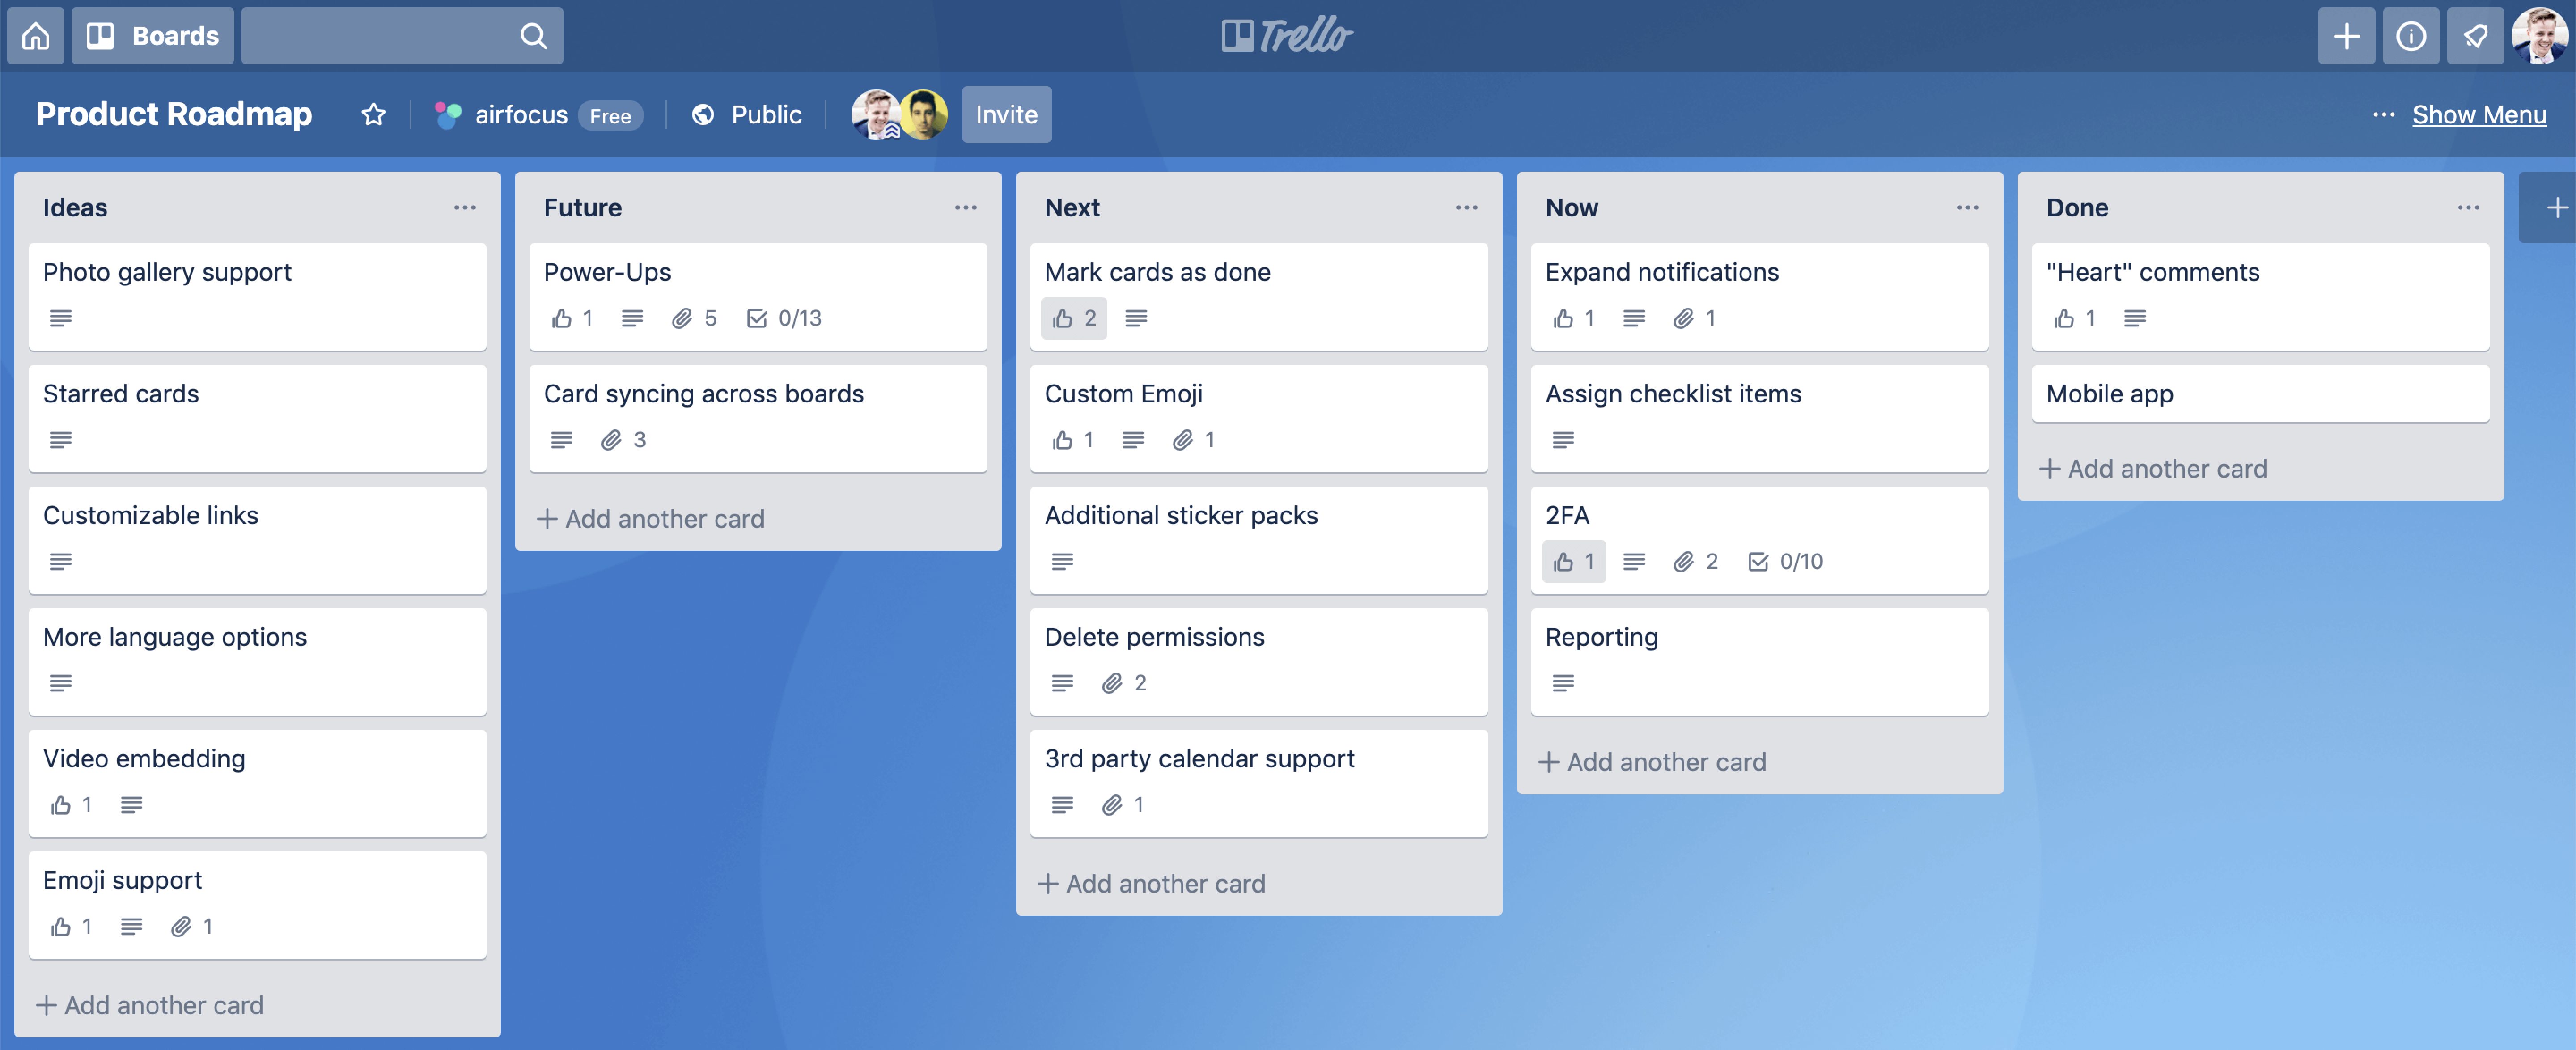This screenshot has width=2576, height=1050.
Task: Click the thumbs-up icon on 2FA card
Action: pos(1561,560)
